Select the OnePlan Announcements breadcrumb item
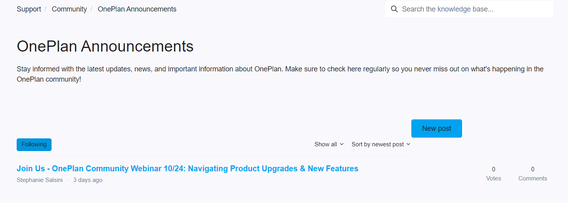Screen dimensions: 568x203 coord(137,9)
